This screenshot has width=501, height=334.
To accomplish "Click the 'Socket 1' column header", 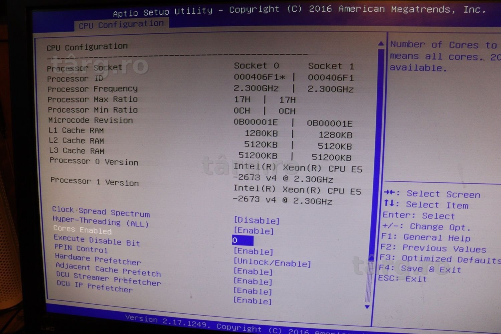I will pos(331,66).
